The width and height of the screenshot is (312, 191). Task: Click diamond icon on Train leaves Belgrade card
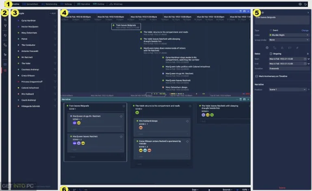124,106
